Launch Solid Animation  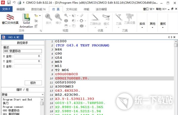tap(26, 21)
